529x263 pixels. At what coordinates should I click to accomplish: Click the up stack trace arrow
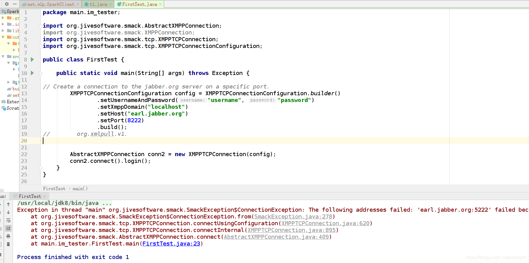8,204
